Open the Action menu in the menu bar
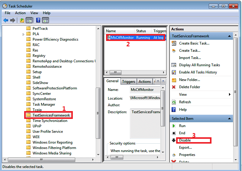 (20, 13)
